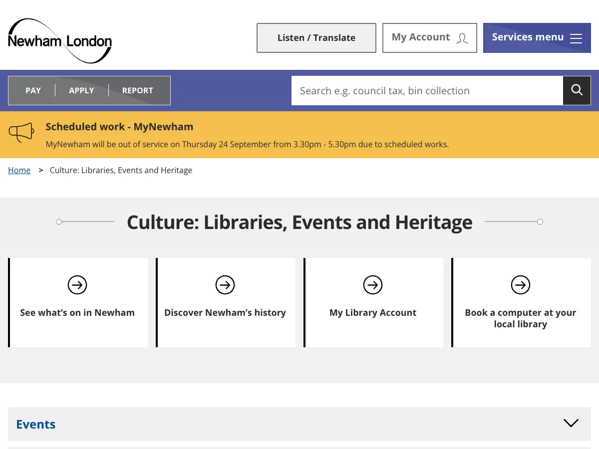
Task: Open the Listen / Translate button
Action: [x=316, y=38]
